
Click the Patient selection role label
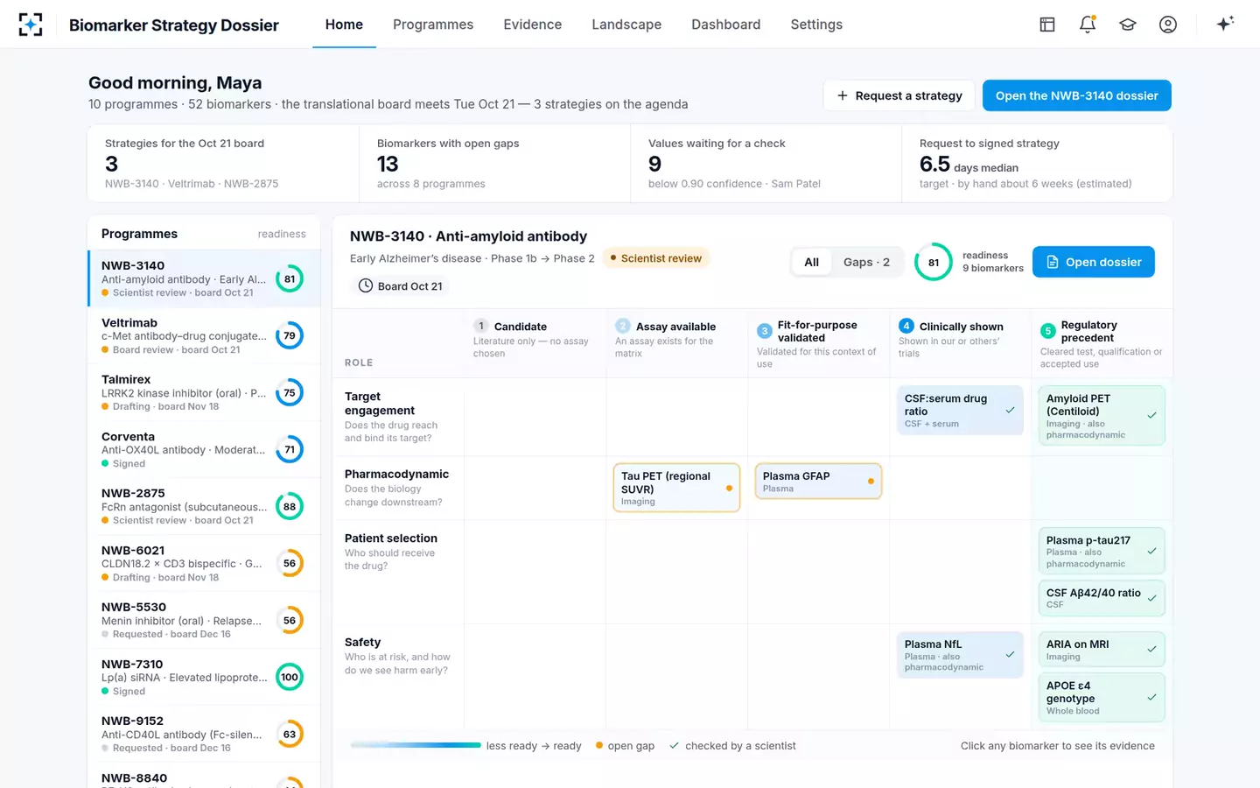pos(391,538)
